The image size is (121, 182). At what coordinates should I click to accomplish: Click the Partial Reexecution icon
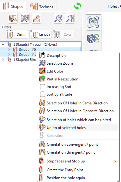click(x=42, y=79)
